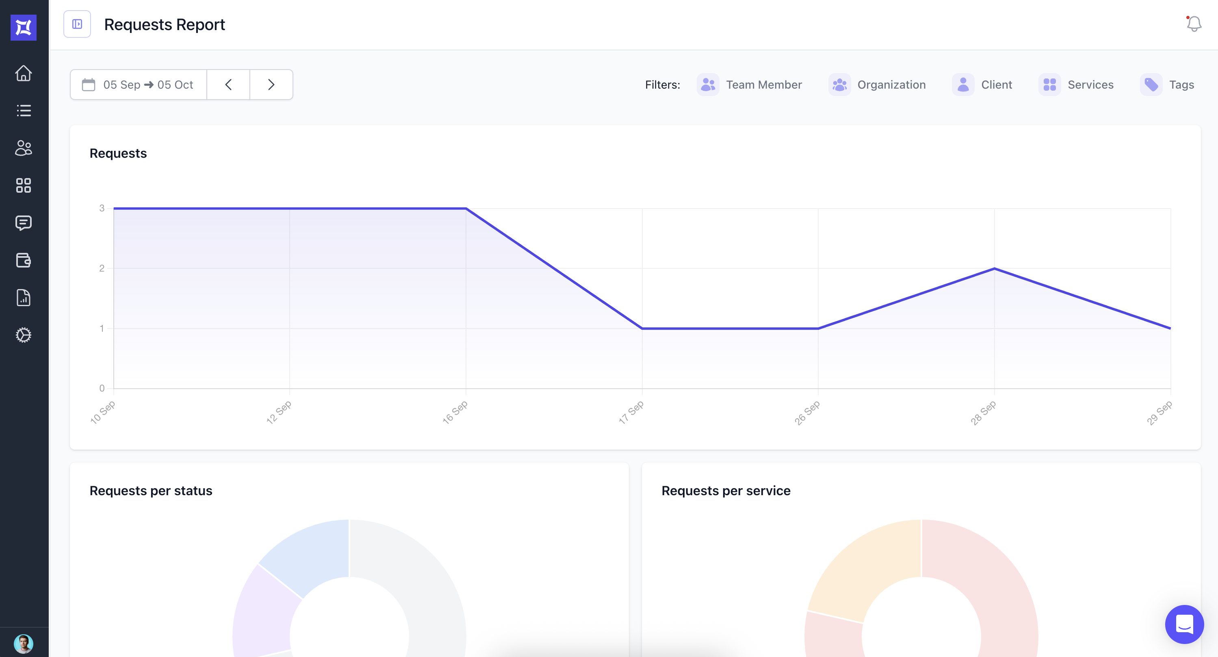The height and width of the screenshot is (657, 1218).
Task: Open the Client filter dropdown
Action: (x=982, y=85)
